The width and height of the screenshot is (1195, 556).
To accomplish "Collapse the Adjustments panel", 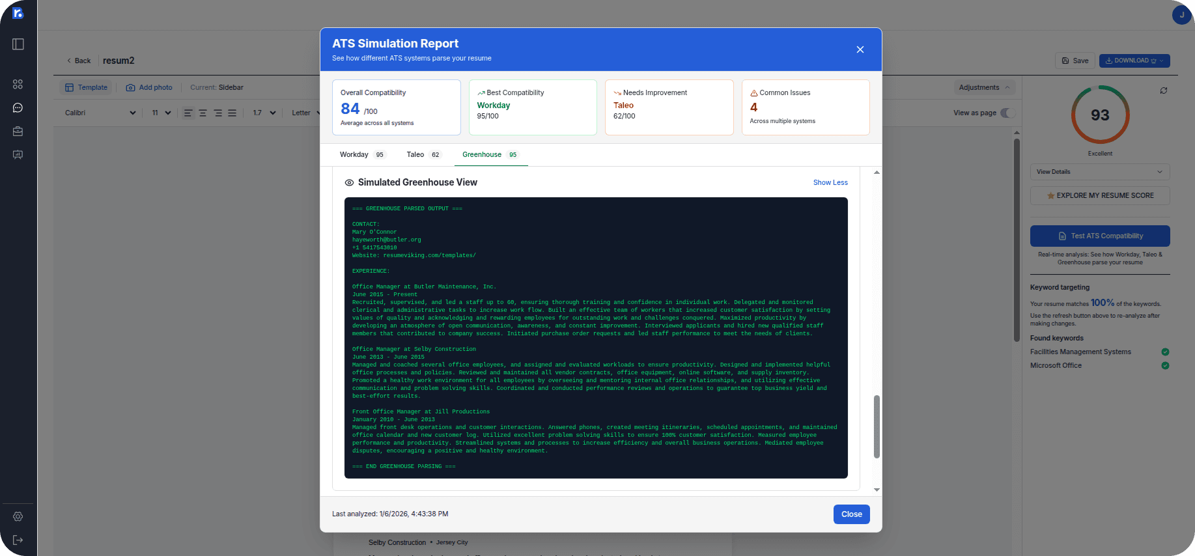I will coord(984,87).
